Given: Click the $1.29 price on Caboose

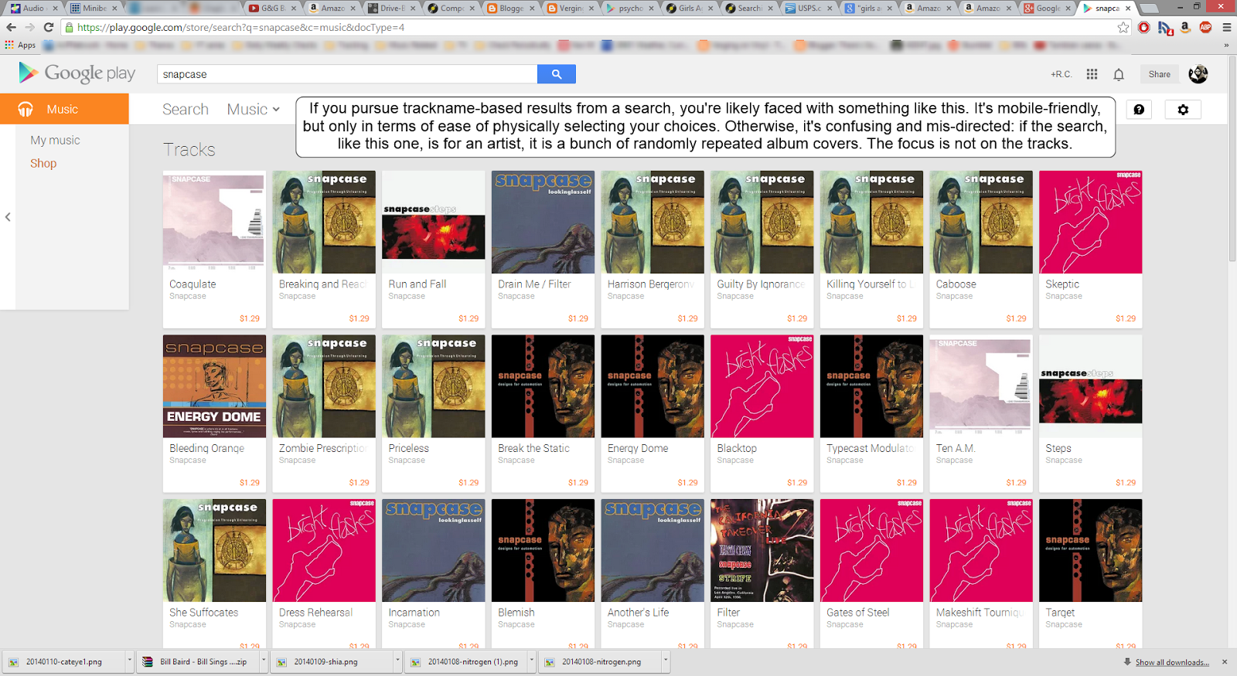Looking at the screenshot, I should (1016, 318).
